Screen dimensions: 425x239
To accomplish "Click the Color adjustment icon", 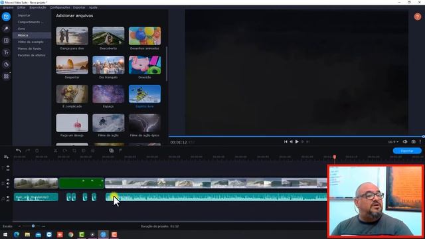I will coord(84,151).
